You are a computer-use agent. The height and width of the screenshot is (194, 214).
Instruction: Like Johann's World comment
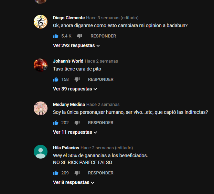coord(56,79)
